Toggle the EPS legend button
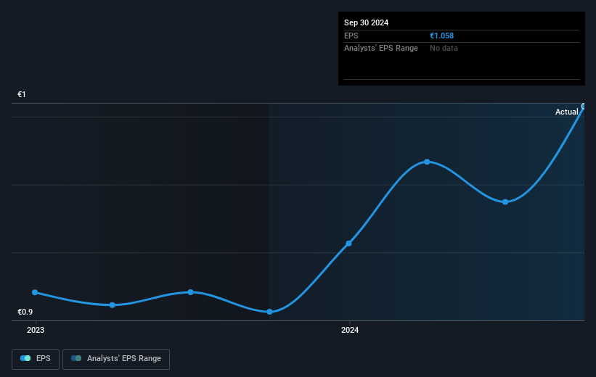The width and height of the screenshot is (596, 377). [36, 359]
